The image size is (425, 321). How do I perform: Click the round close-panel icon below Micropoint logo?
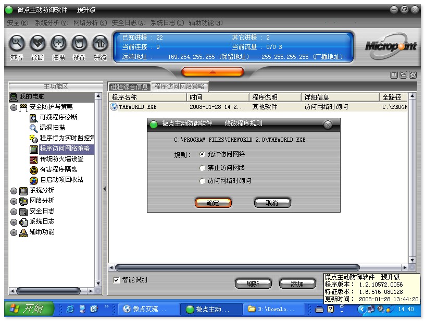(x=413, y=75)
